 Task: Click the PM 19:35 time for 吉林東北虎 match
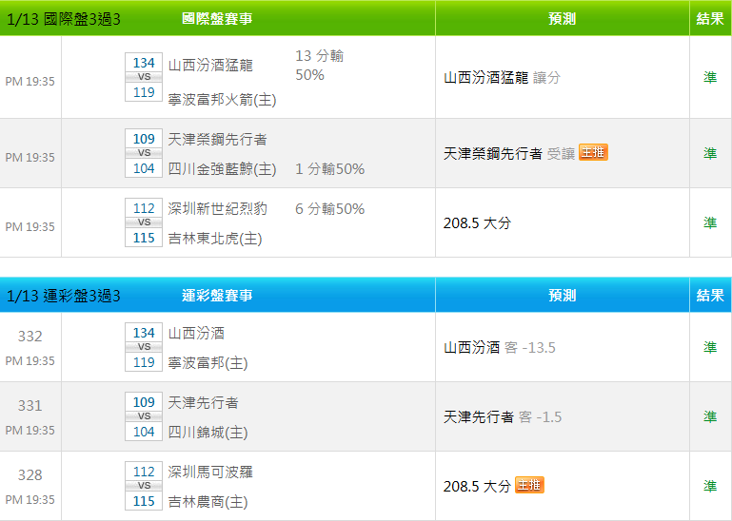pyautogui.click(x=30, y=226)
